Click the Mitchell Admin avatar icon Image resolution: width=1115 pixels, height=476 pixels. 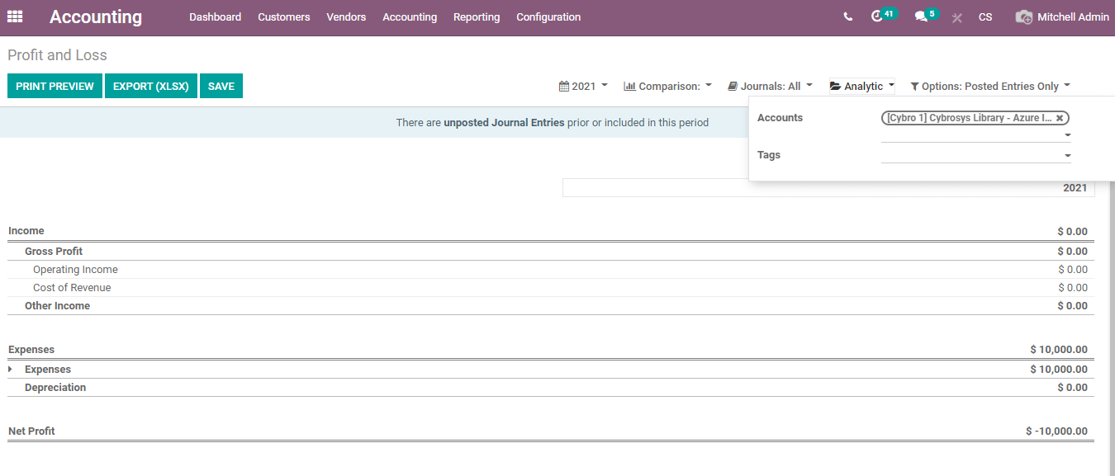pyautogui.click(x=1023, y=16)
